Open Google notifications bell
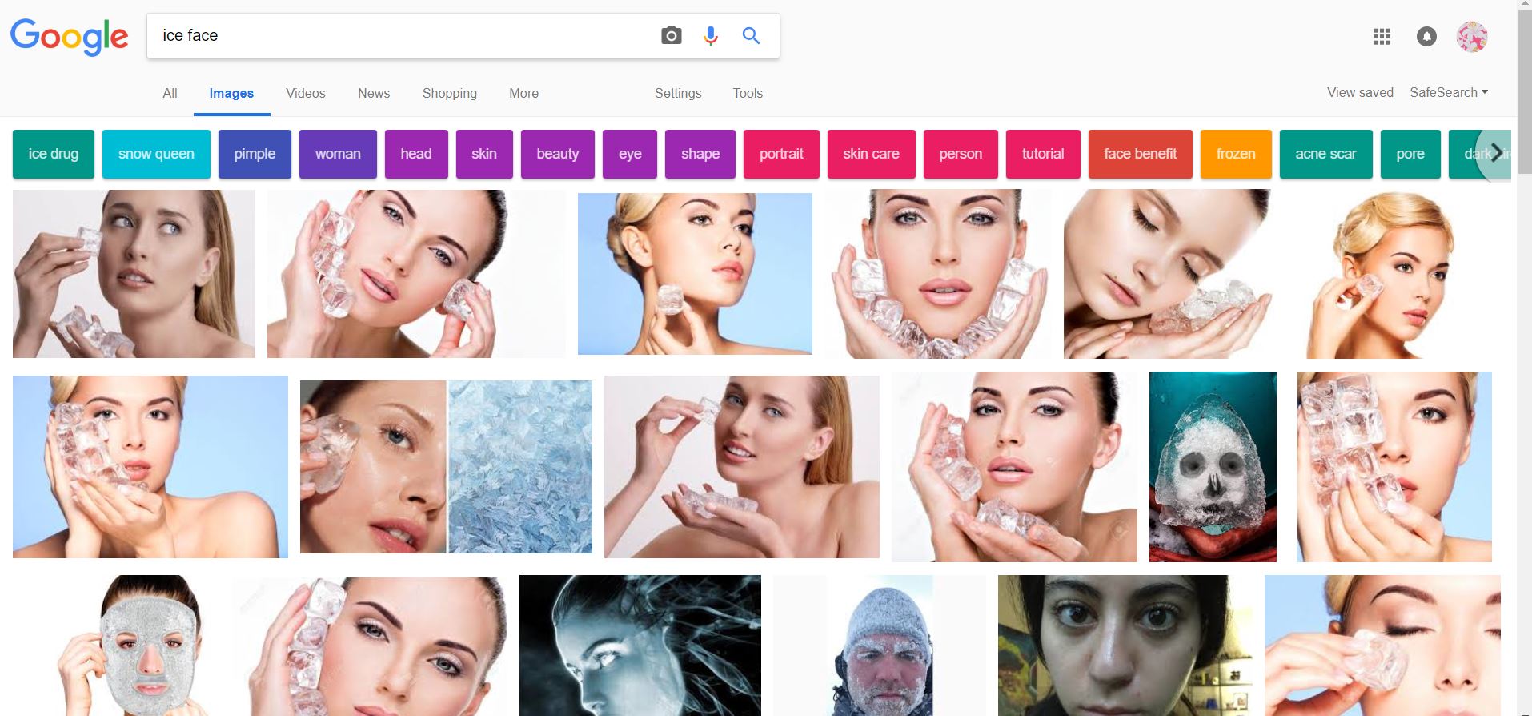 point(1426,36)
